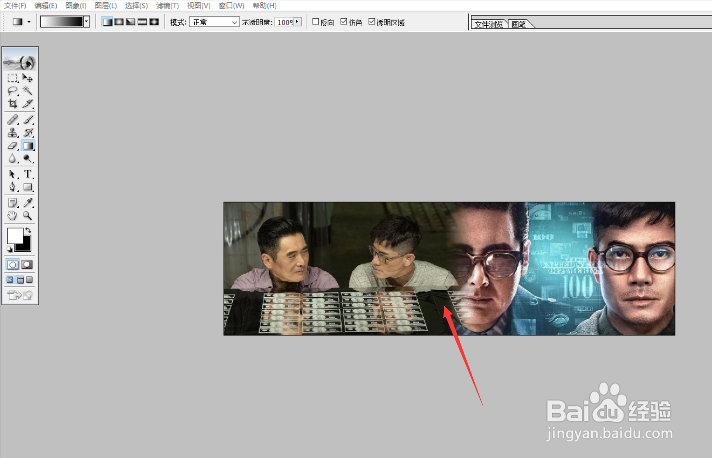
Task: Choose Standard Screen mode
Action: (10, 280)
